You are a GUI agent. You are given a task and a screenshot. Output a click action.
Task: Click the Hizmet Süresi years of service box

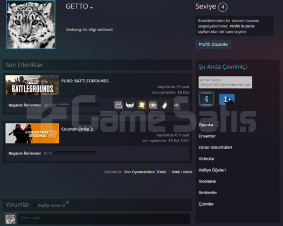click(225, 82)
